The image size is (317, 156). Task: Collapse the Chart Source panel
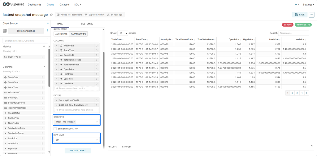click(x=48, y=23)
